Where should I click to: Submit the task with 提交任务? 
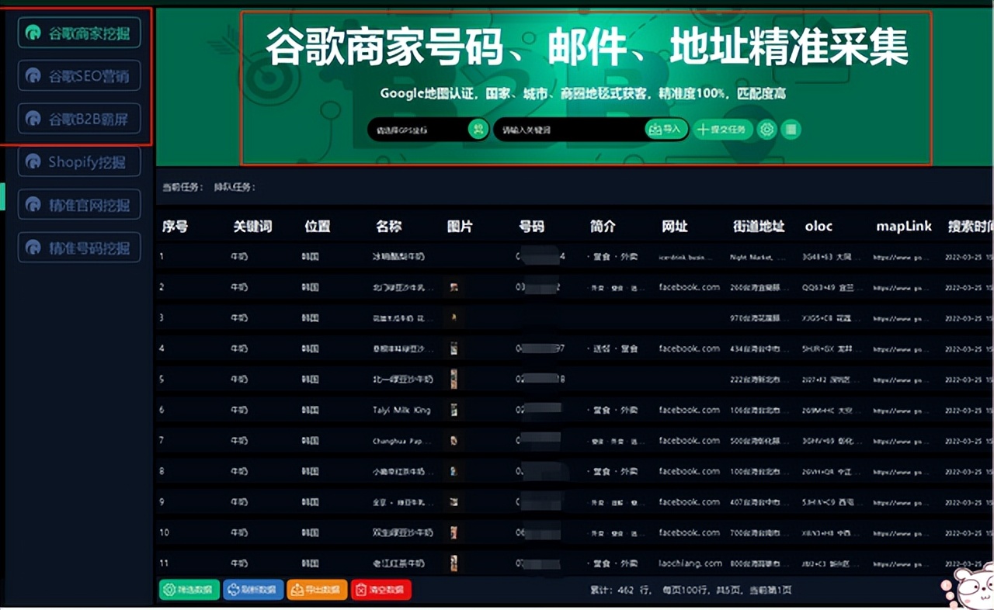[723, 130]
